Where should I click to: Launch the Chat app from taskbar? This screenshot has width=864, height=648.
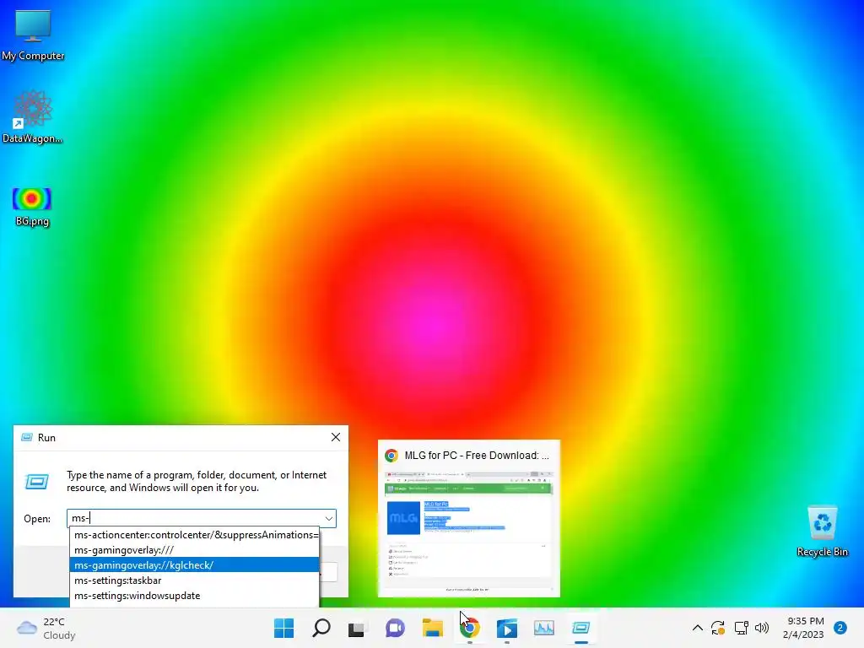[x=395, y=628]
